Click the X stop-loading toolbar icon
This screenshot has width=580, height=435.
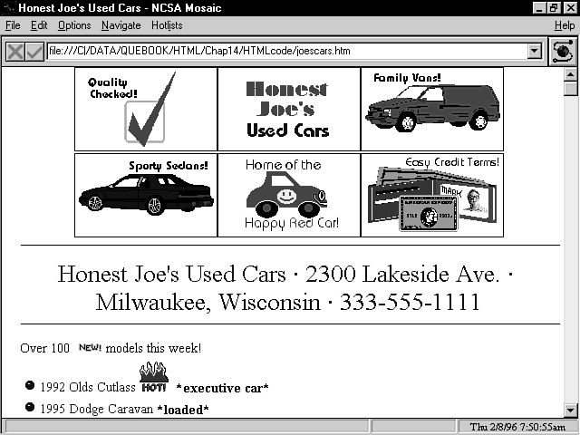coord(15,52)
